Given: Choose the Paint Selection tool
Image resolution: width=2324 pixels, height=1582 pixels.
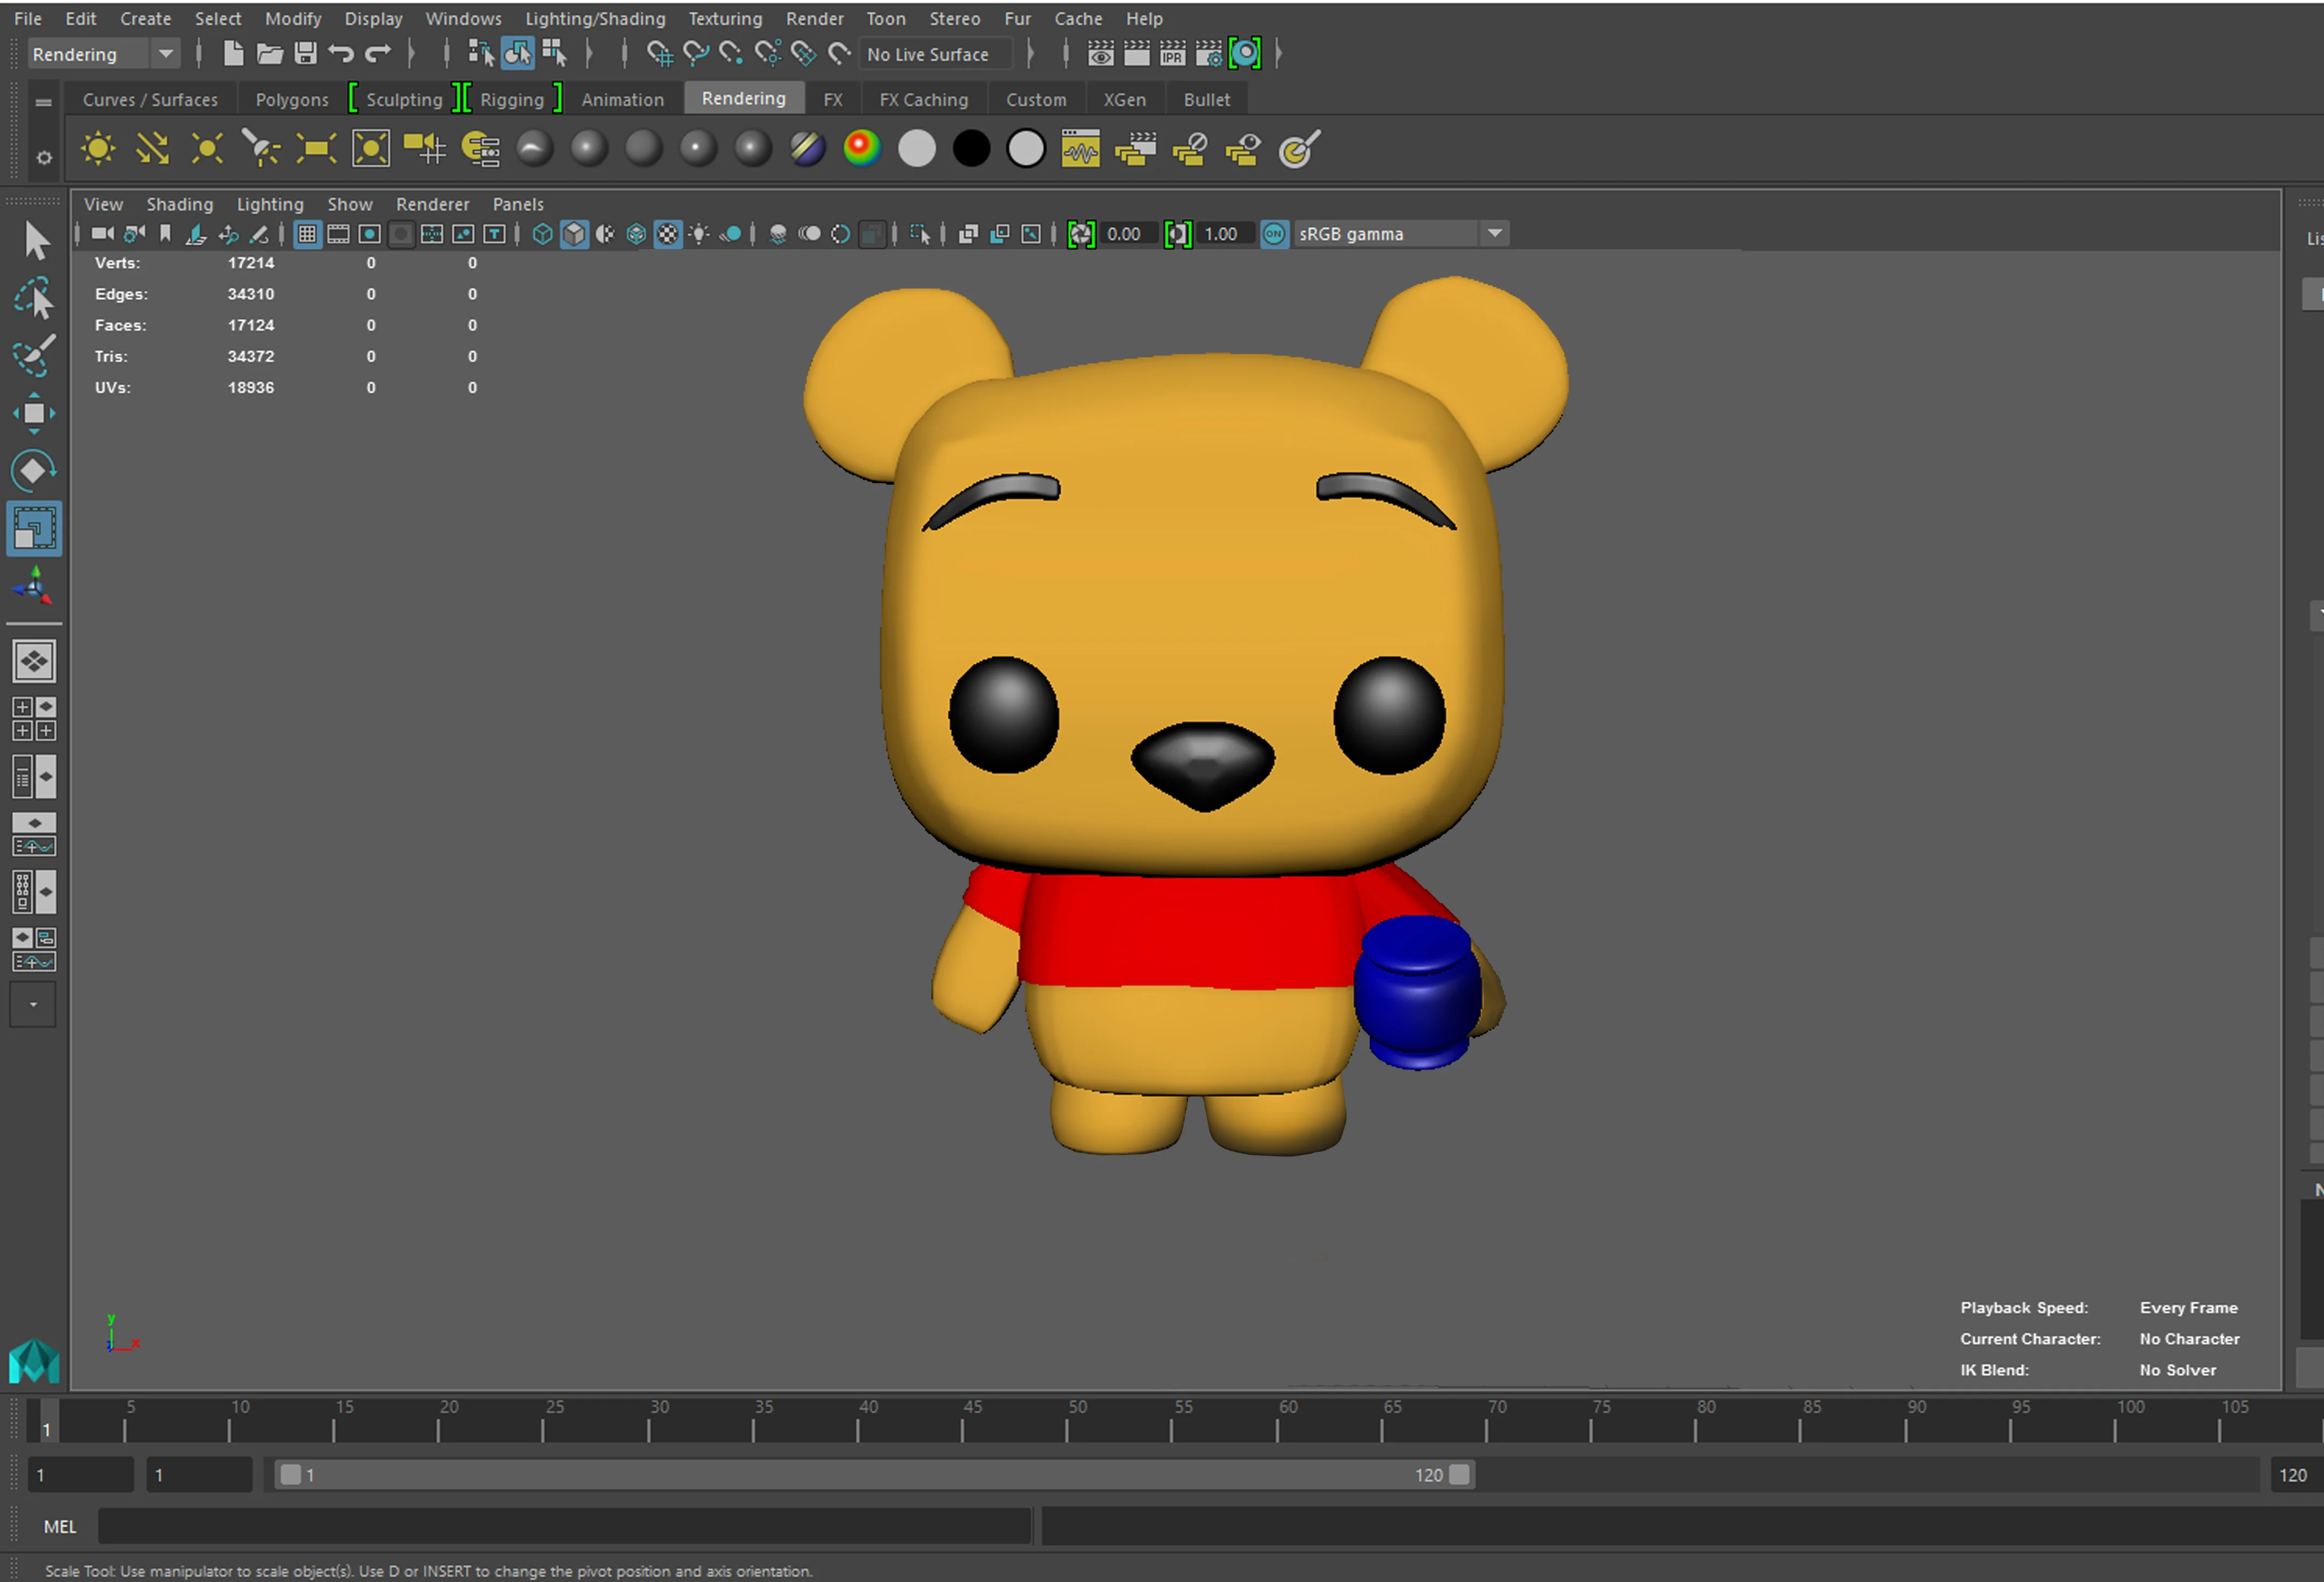Looking at the screenshot, I should tap(35, 356).
